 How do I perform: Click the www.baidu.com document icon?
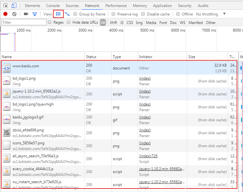click(x=7, y=68)
